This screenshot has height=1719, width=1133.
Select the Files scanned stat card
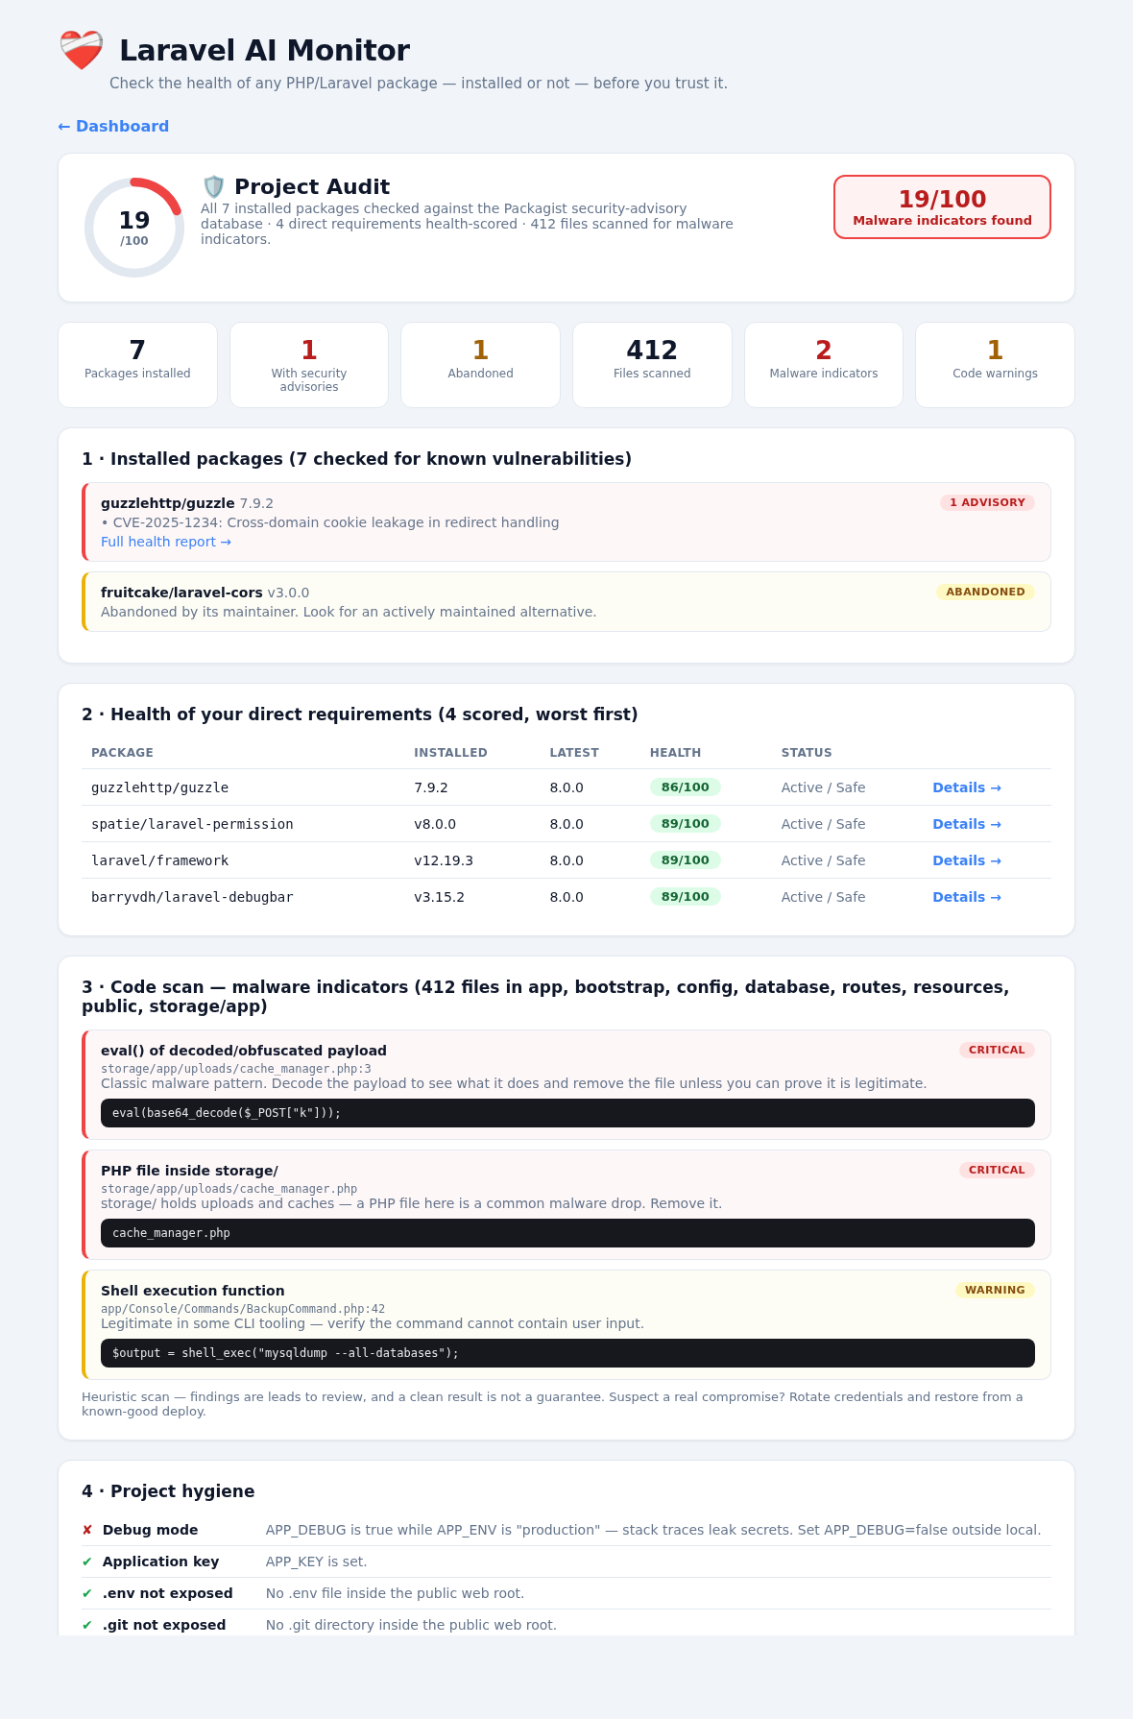(x=652, y=365)
